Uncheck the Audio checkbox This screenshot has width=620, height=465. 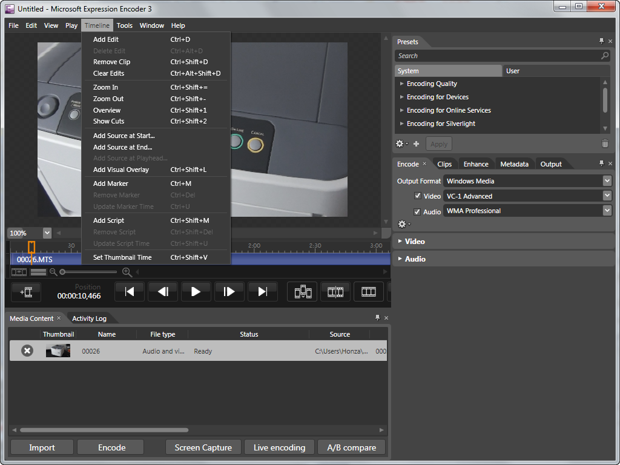pyautogui.click(x=417, y=211)
